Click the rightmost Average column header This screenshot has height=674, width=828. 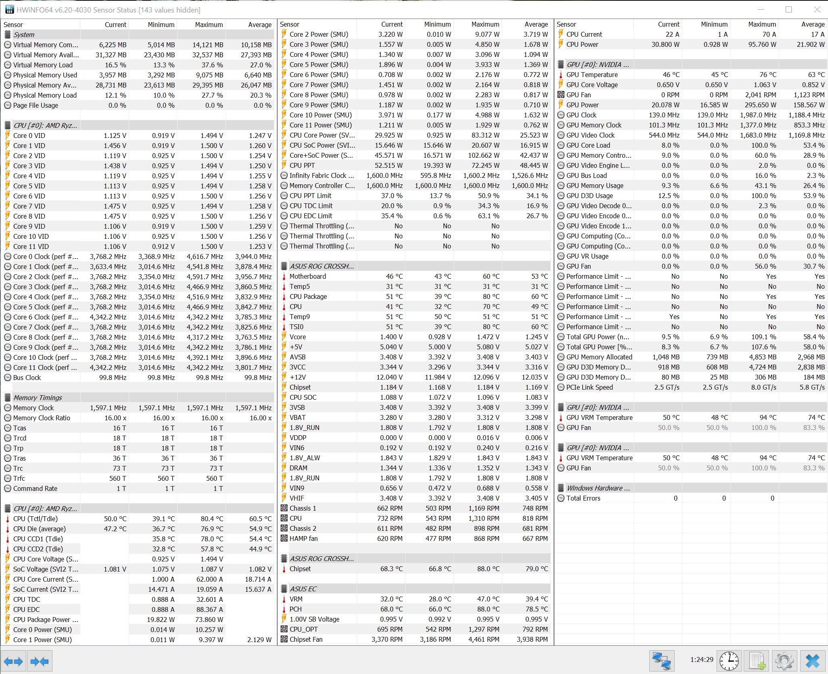[813, 24]
